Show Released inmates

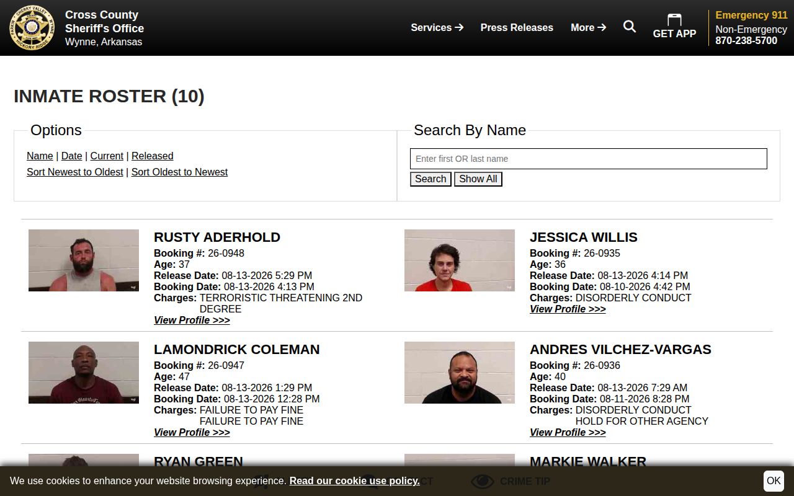click(153, 156)
